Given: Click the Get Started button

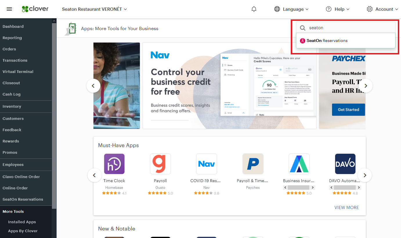Looking at the screenshot, I should click(x=348, y=110).
